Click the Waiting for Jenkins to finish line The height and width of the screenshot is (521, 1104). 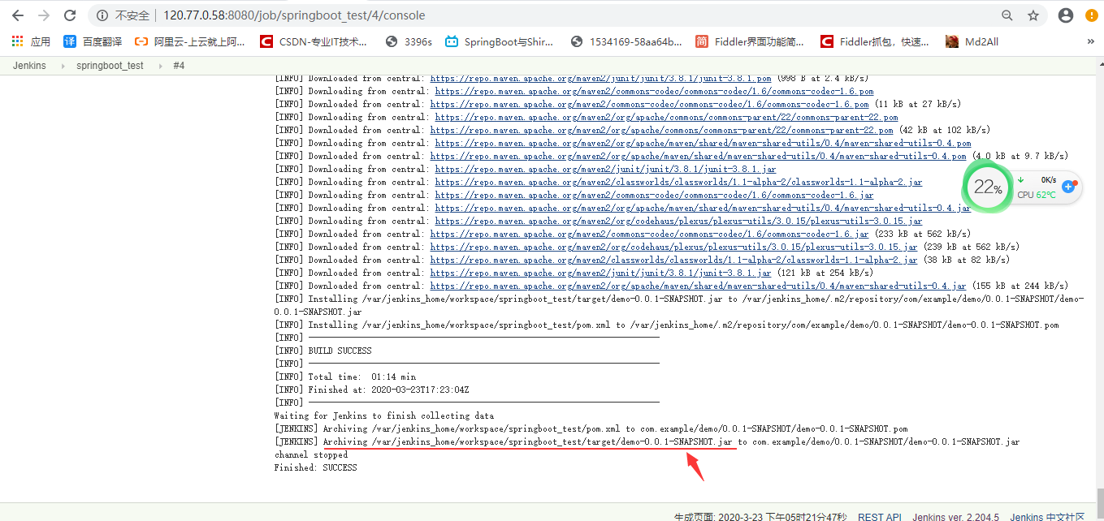coord(383,416)
